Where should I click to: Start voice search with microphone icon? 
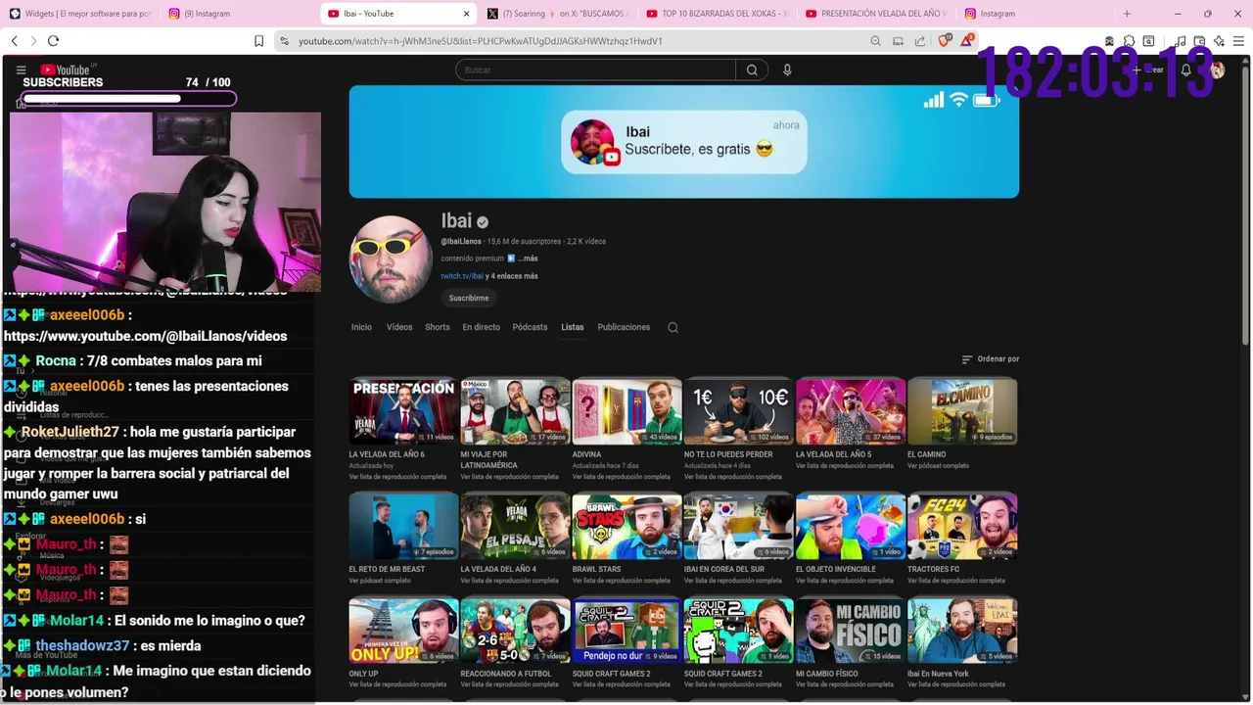click(x=787, y=70)
